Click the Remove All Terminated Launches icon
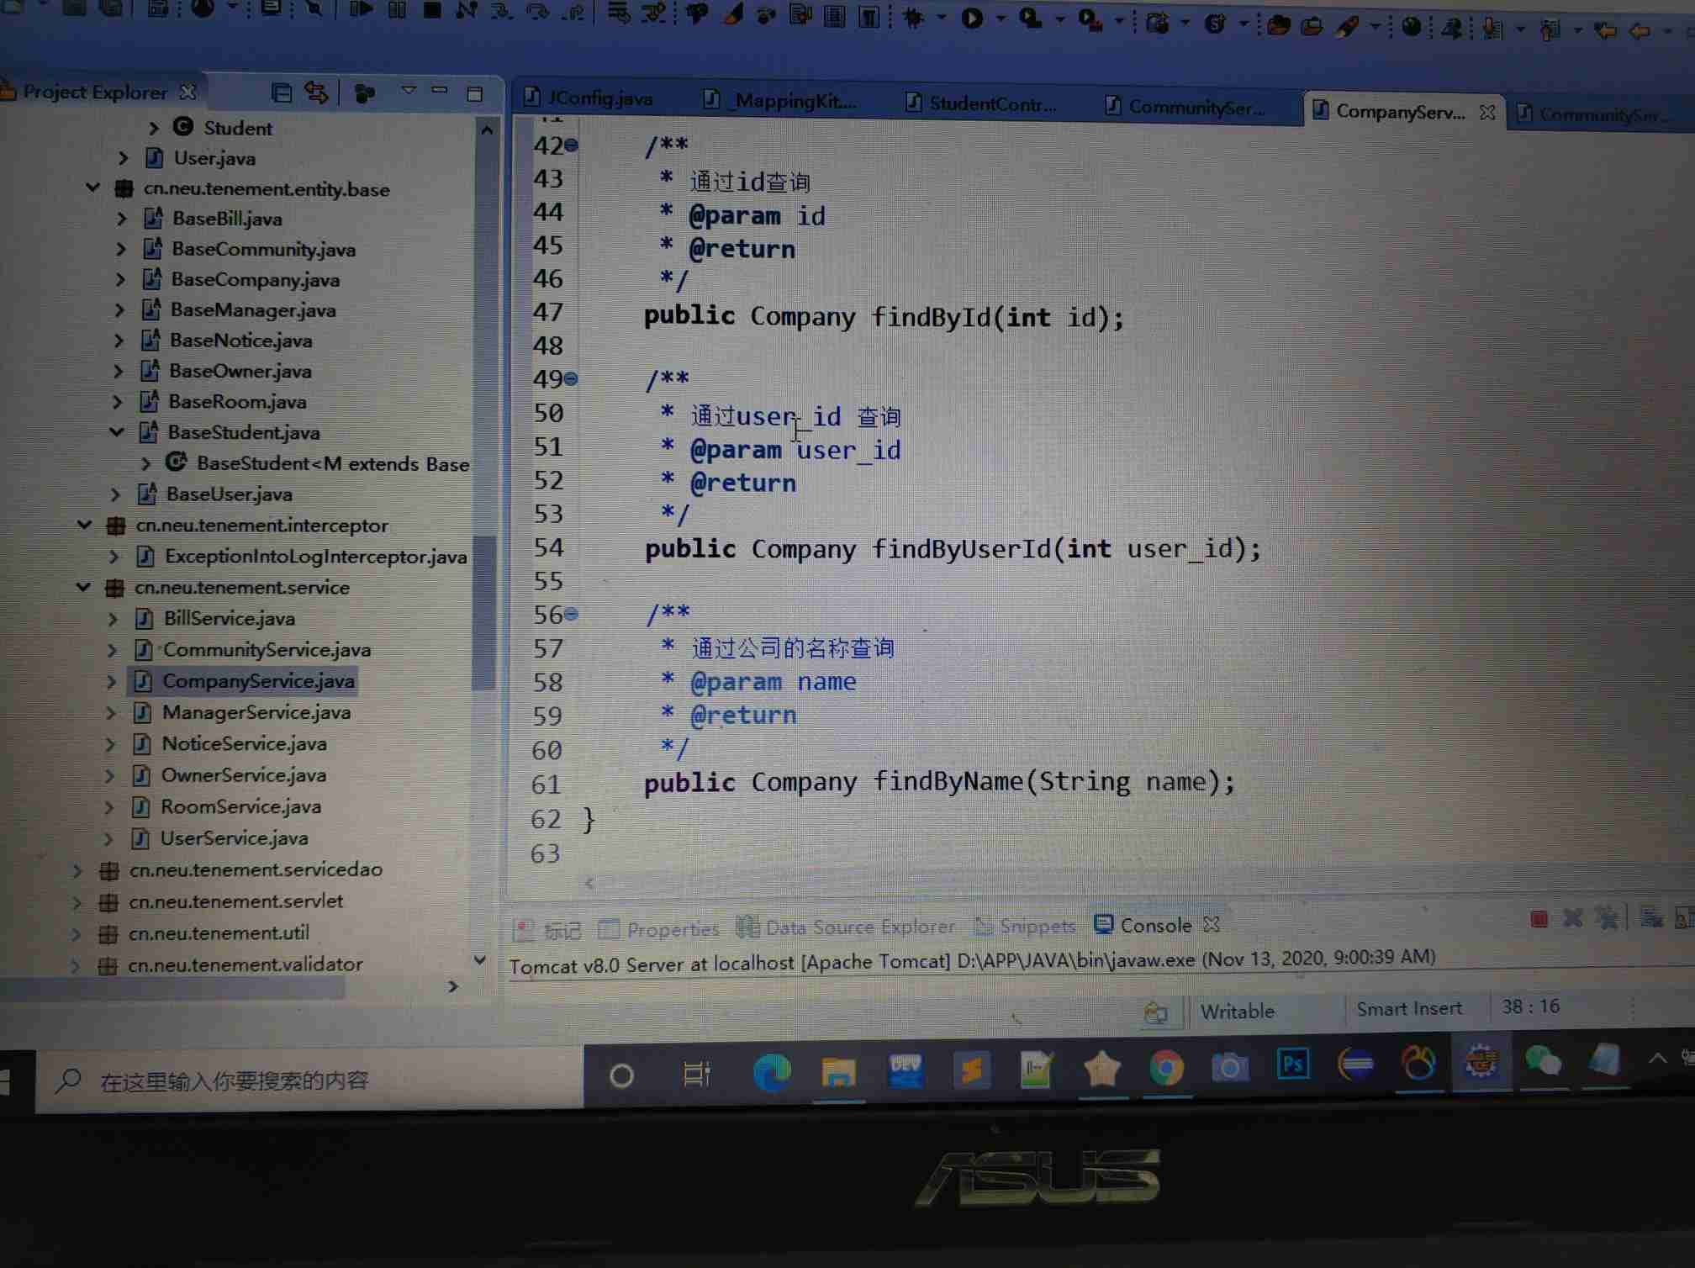Screen dimensions: 1695x1268 point(1605,918)
